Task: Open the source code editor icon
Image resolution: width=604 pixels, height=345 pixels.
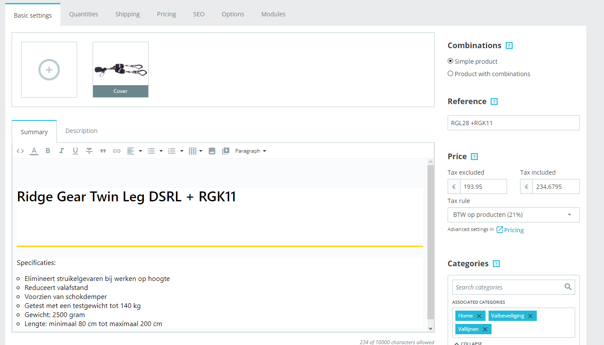Action: [20, 151]
